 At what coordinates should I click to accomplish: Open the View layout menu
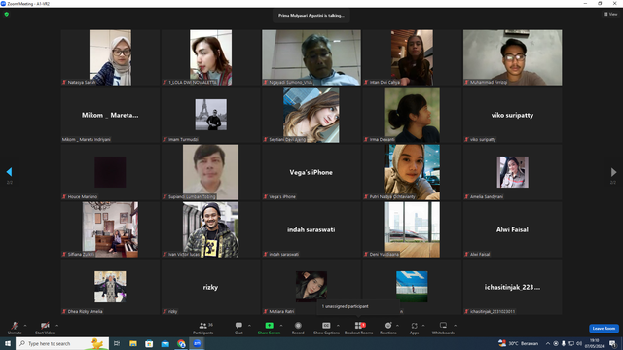point(610,14)
